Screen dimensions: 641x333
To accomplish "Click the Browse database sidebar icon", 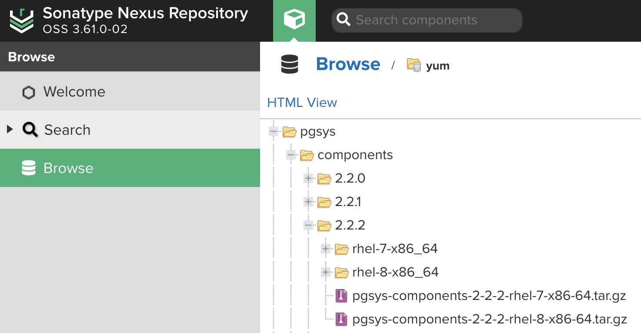I will click(29, 168).
